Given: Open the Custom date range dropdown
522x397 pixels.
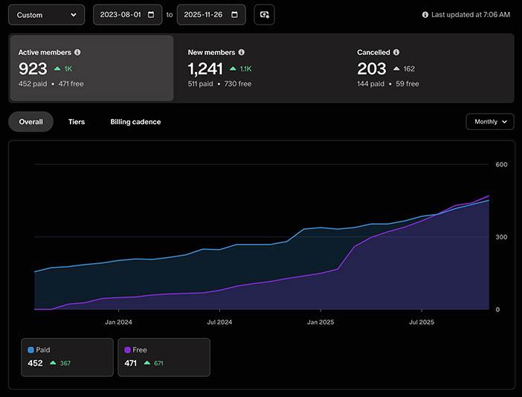Looking at the screenshot, I should (46, 15).
